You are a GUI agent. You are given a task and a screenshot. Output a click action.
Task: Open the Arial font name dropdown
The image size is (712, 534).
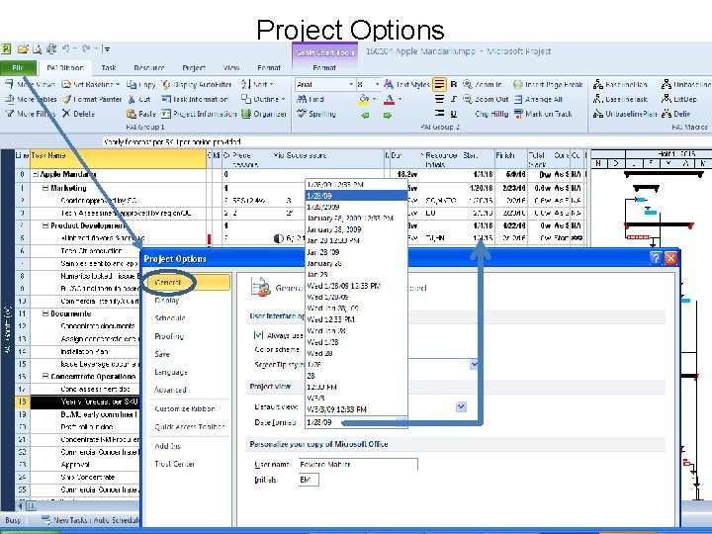[x=351, y=84]
